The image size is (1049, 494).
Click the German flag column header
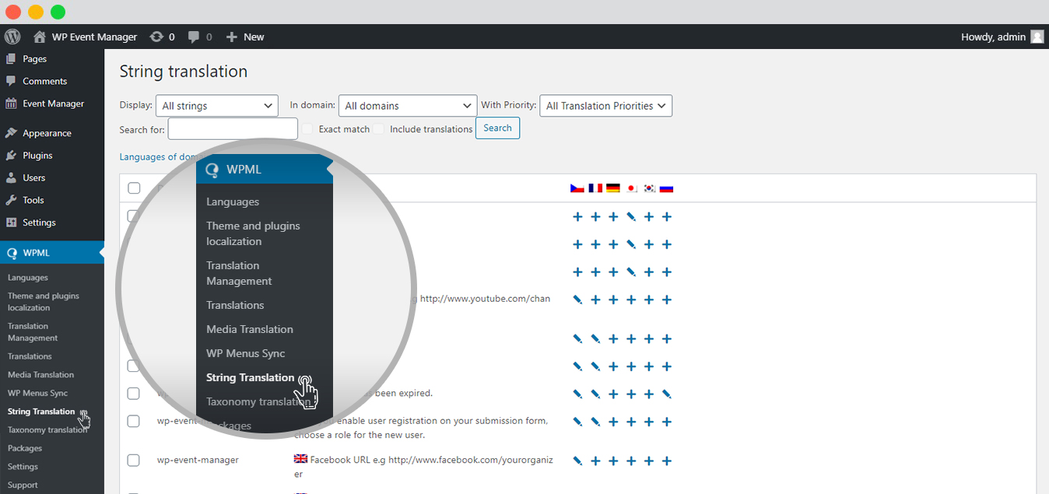[x=613, y=188]
